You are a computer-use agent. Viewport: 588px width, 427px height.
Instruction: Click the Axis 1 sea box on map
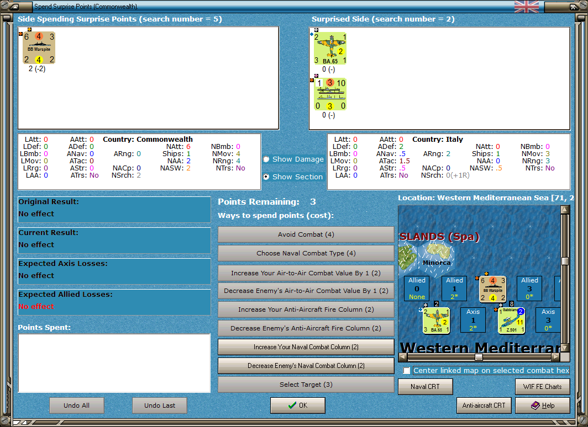coord(473,319)
